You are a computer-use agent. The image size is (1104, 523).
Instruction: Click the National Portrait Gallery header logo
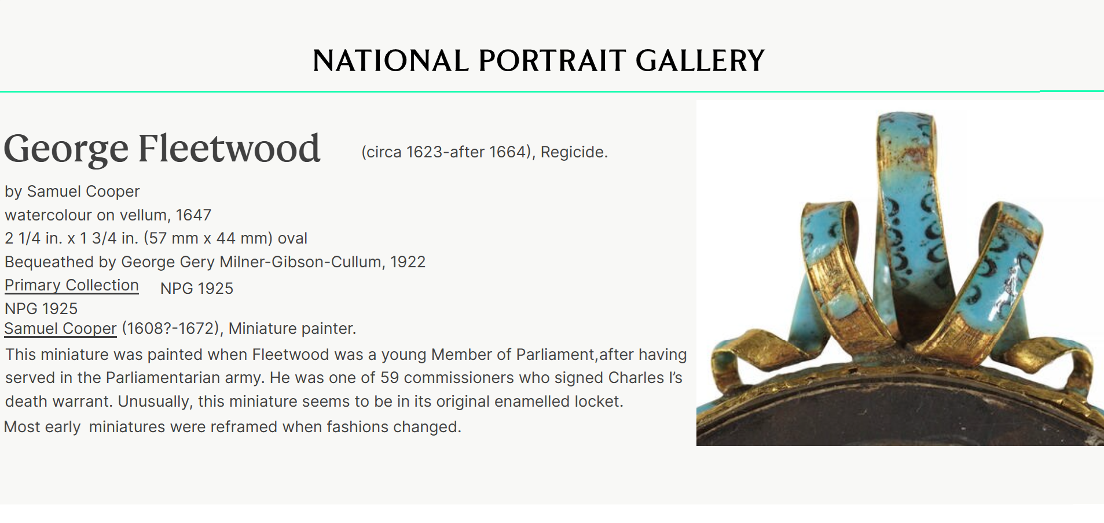point(538,61)
